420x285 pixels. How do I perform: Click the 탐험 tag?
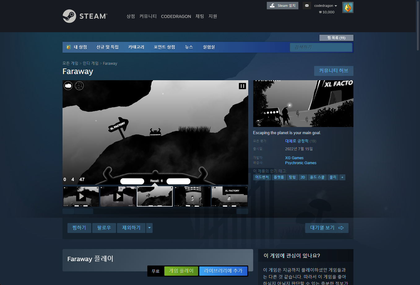tap(292, 177)
